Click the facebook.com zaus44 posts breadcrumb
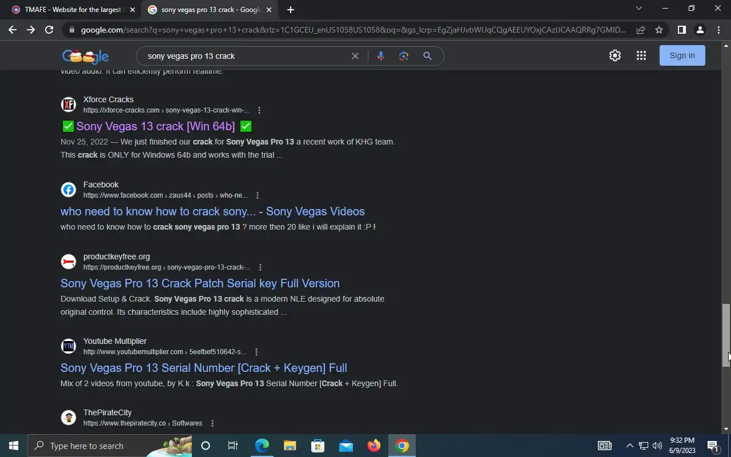 pos(166,195)
